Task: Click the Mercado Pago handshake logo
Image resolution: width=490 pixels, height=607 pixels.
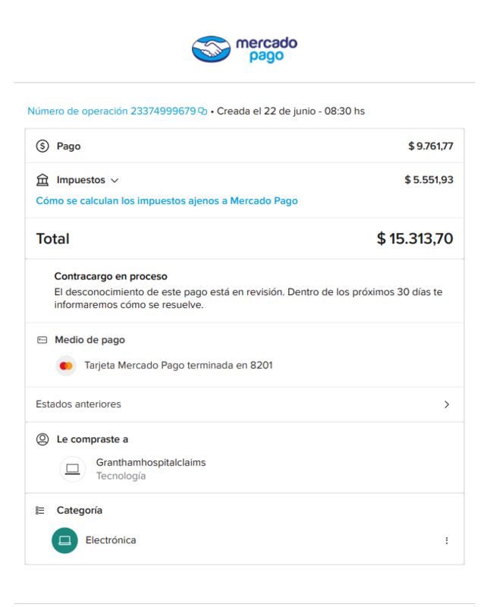Action: (212, 49)
